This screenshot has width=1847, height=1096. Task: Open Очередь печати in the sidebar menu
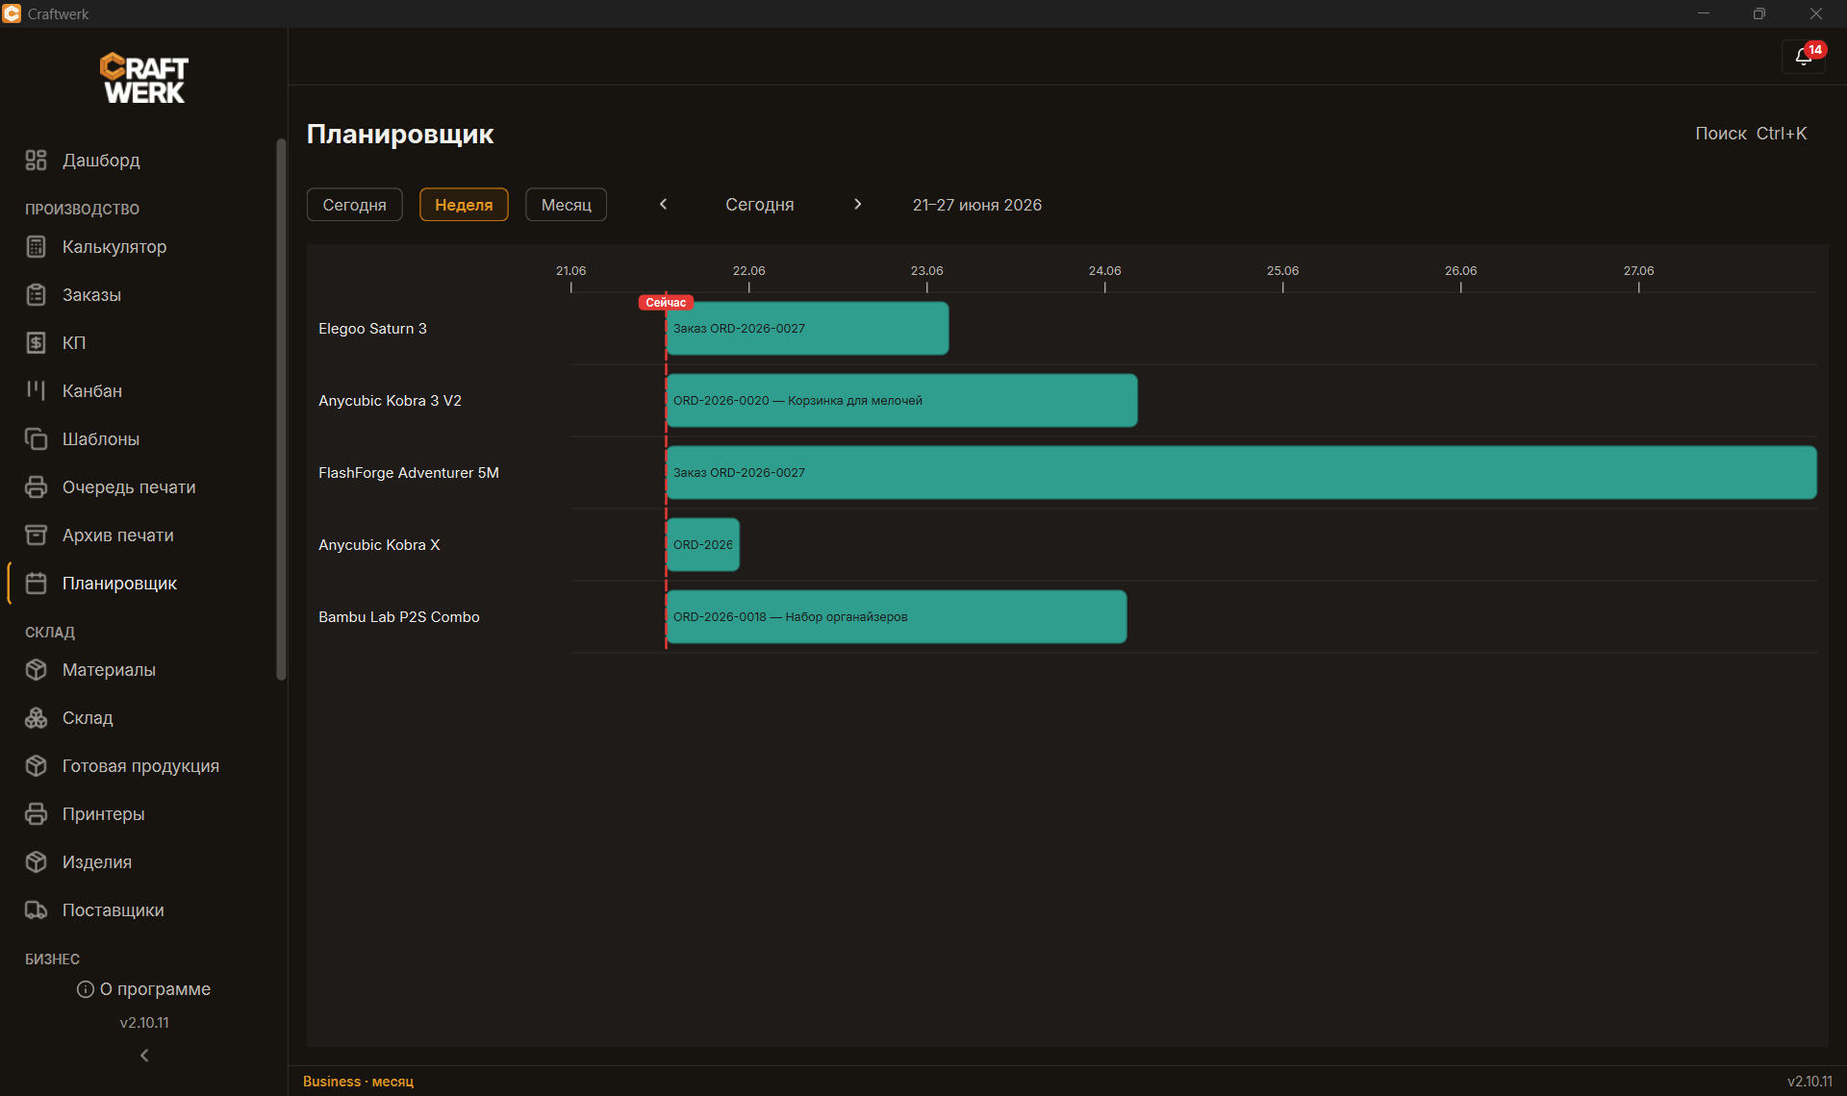(x=129, y=487)
